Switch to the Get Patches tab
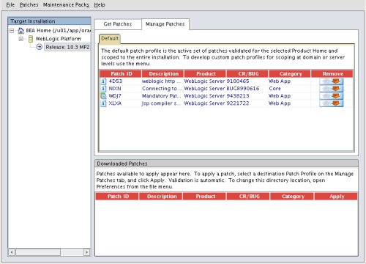This screenshot has height=264, width=366. pyautogui.click(x=118, y=24)
